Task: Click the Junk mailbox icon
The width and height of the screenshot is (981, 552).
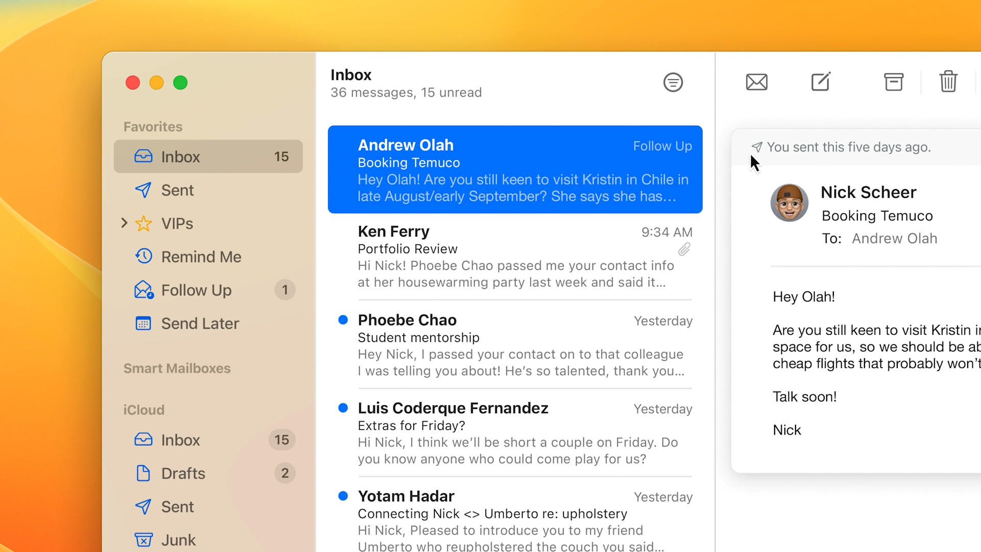Action: (144, 540)
